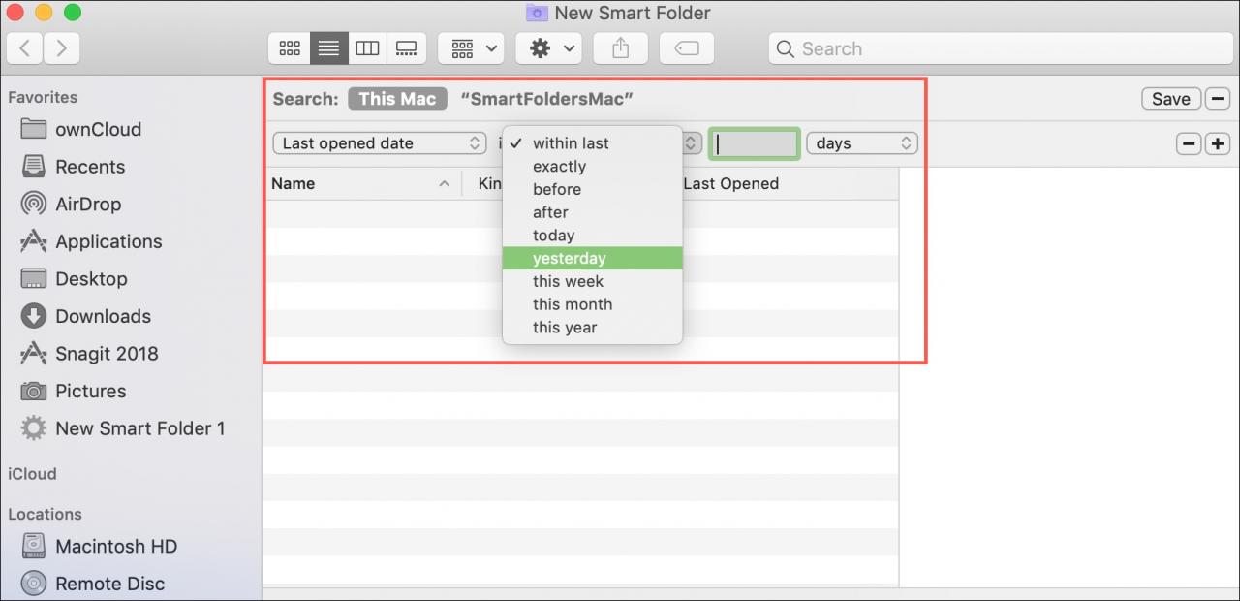The height and width of the screenshot is (601, 1240).
Task: Choose "this week" from the menu
Action: (593, 281)
